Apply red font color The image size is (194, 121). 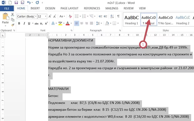[x=68, y=23]
